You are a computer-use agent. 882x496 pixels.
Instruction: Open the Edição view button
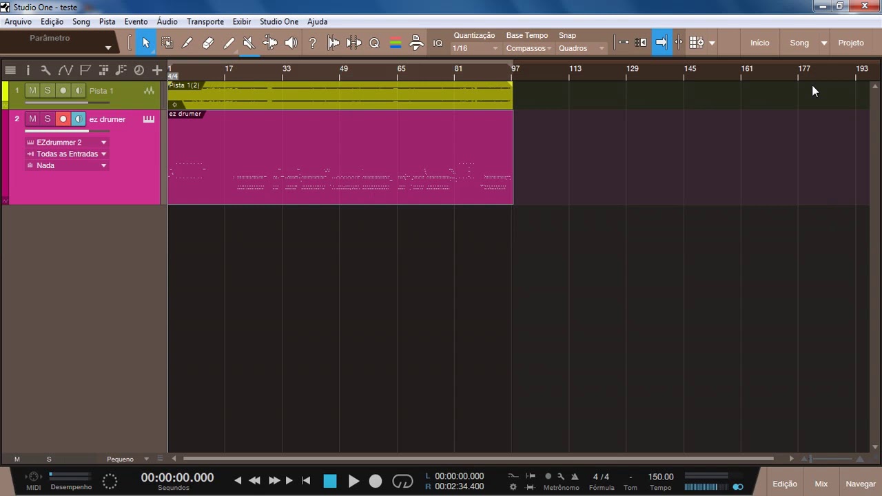tap(785, 484)
